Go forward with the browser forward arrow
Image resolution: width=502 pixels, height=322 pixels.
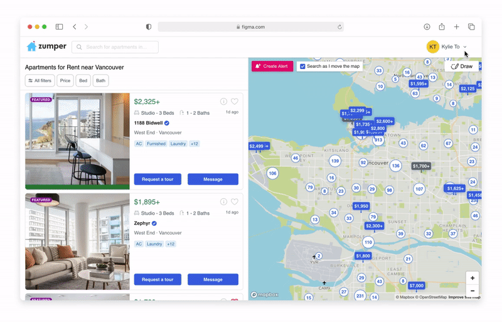tap(86, 27)
